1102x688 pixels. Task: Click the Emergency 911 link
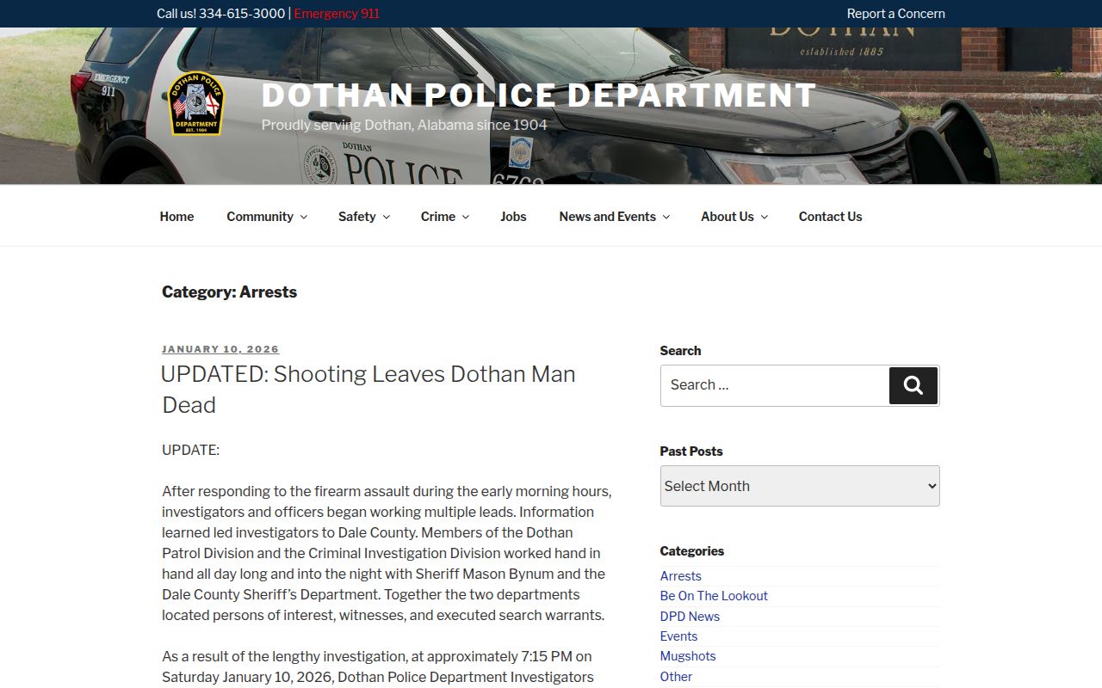pos(337,14)
